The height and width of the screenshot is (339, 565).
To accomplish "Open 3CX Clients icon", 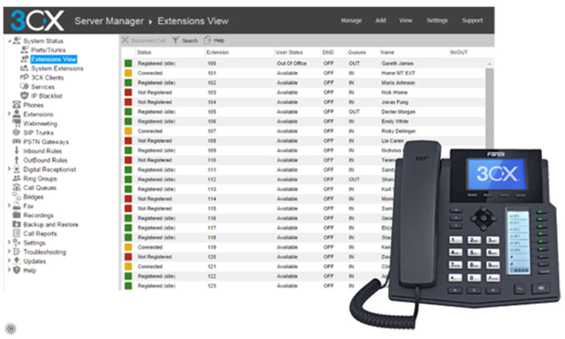I will tap(25, 78).
